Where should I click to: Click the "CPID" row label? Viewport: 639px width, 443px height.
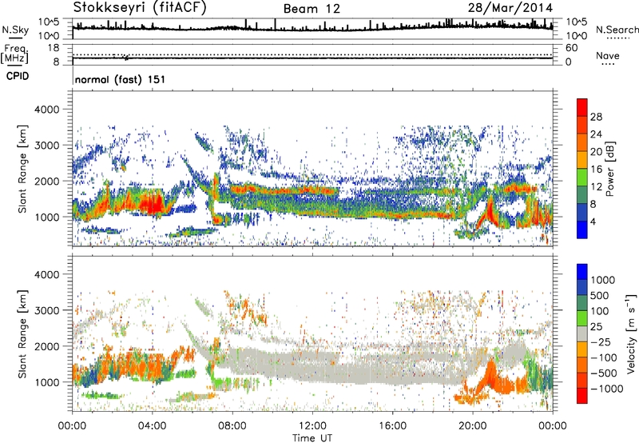[x=18, y=76]
